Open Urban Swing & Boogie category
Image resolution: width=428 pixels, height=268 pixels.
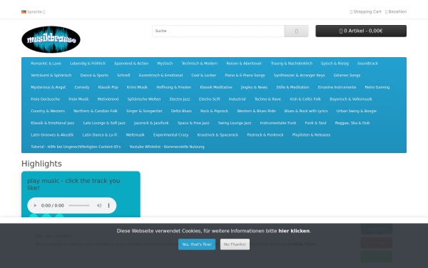(356, 111)
